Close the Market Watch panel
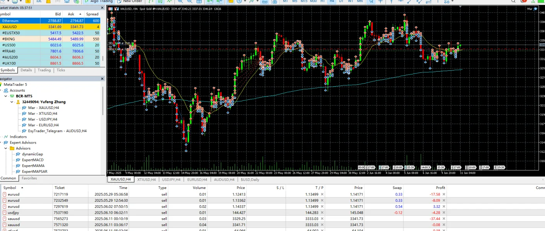The image size is (545, 231). pyautogui.click(x=102, y=7)
